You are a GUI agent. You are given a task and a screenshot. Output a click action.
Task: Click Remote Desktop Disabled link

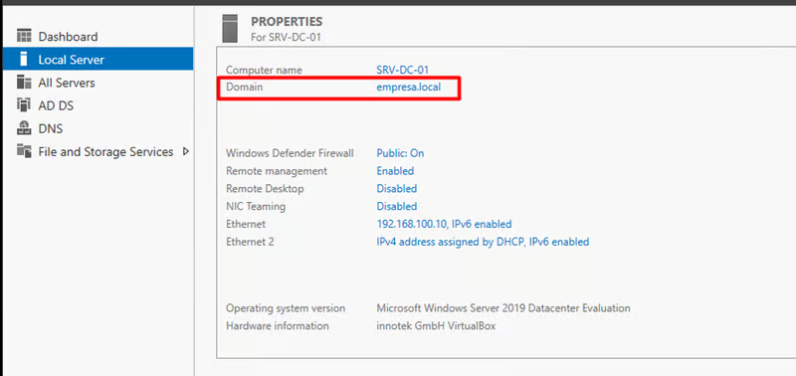pyautogui.click(x=396, y=189)
